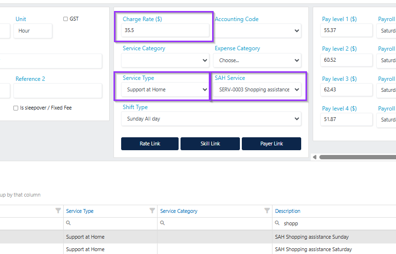Viewport: 396px width, 254px height.
Task: Click filter icon on Service Type column
Action: click(x=152, y=210)
